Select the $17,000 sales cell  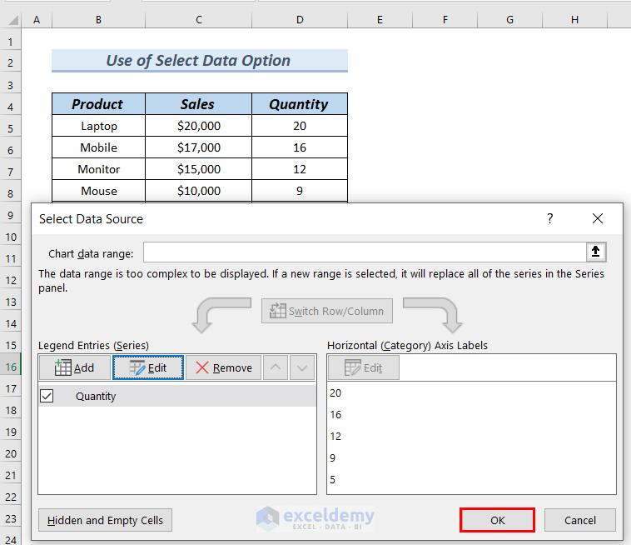click(198, 147)
